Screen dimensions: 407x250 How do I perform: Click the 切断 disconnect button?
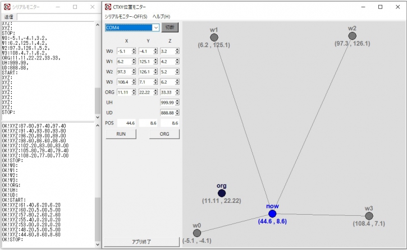[x=170, y=27]
